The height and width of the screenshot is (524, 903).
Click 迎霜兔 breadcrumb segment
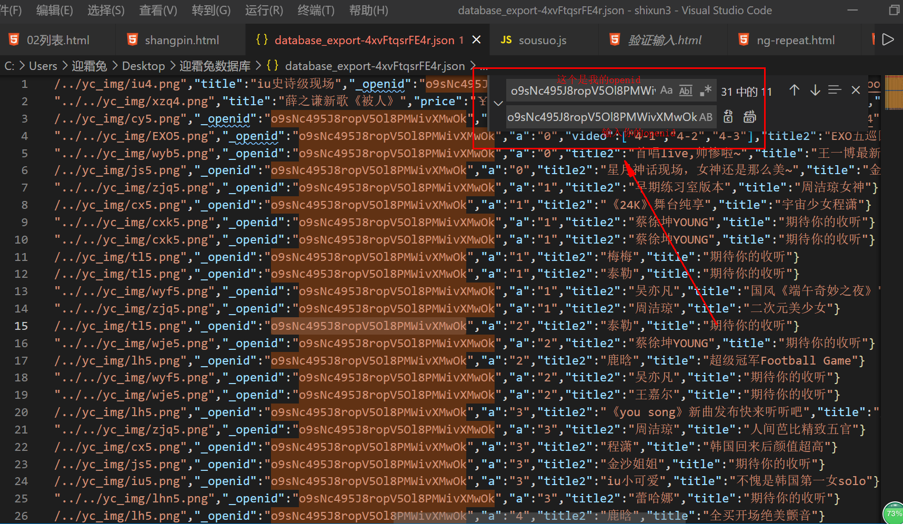[89, 66]
